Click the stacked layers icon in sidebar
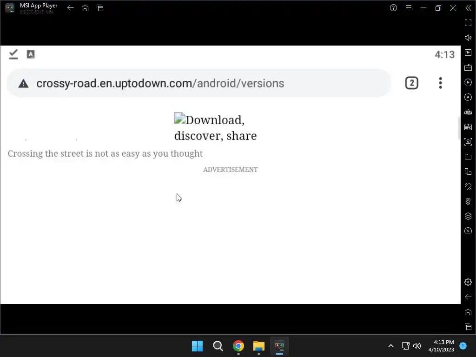This screenshot has height=357, width=476. (468, 216)
